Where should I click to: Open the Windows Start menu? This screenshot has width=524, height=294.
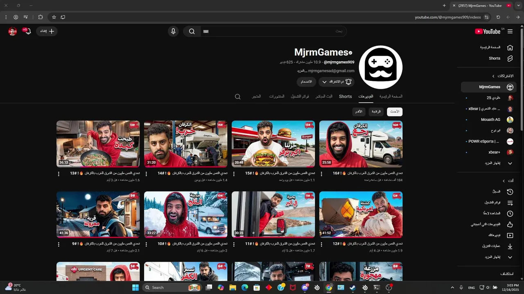point(136,287)
